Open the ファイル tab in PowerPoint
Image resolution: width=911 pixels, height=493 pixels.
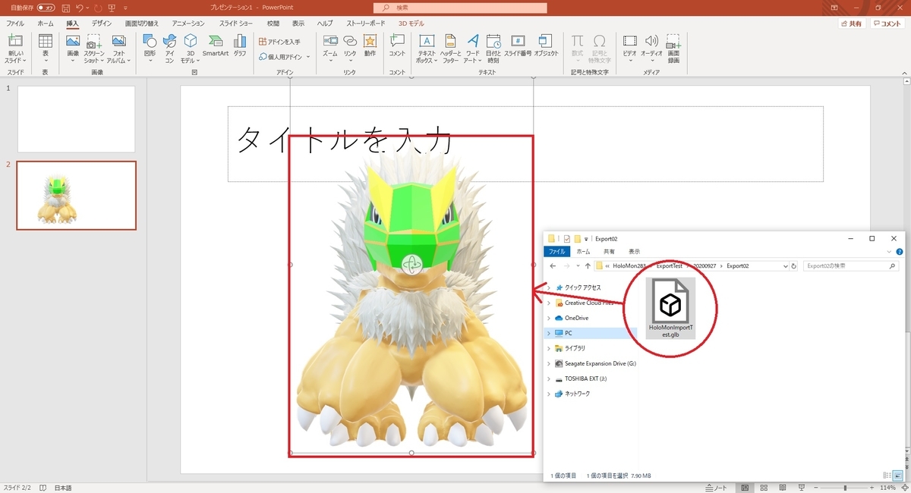[15, 24]
